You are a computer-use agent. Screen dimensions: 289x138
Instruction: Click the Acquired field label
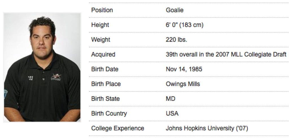pyautogui.click(x=103, y=54)
